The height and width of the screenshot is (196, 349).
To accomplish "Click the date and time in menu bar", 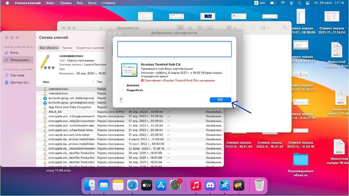I will 328,3.
